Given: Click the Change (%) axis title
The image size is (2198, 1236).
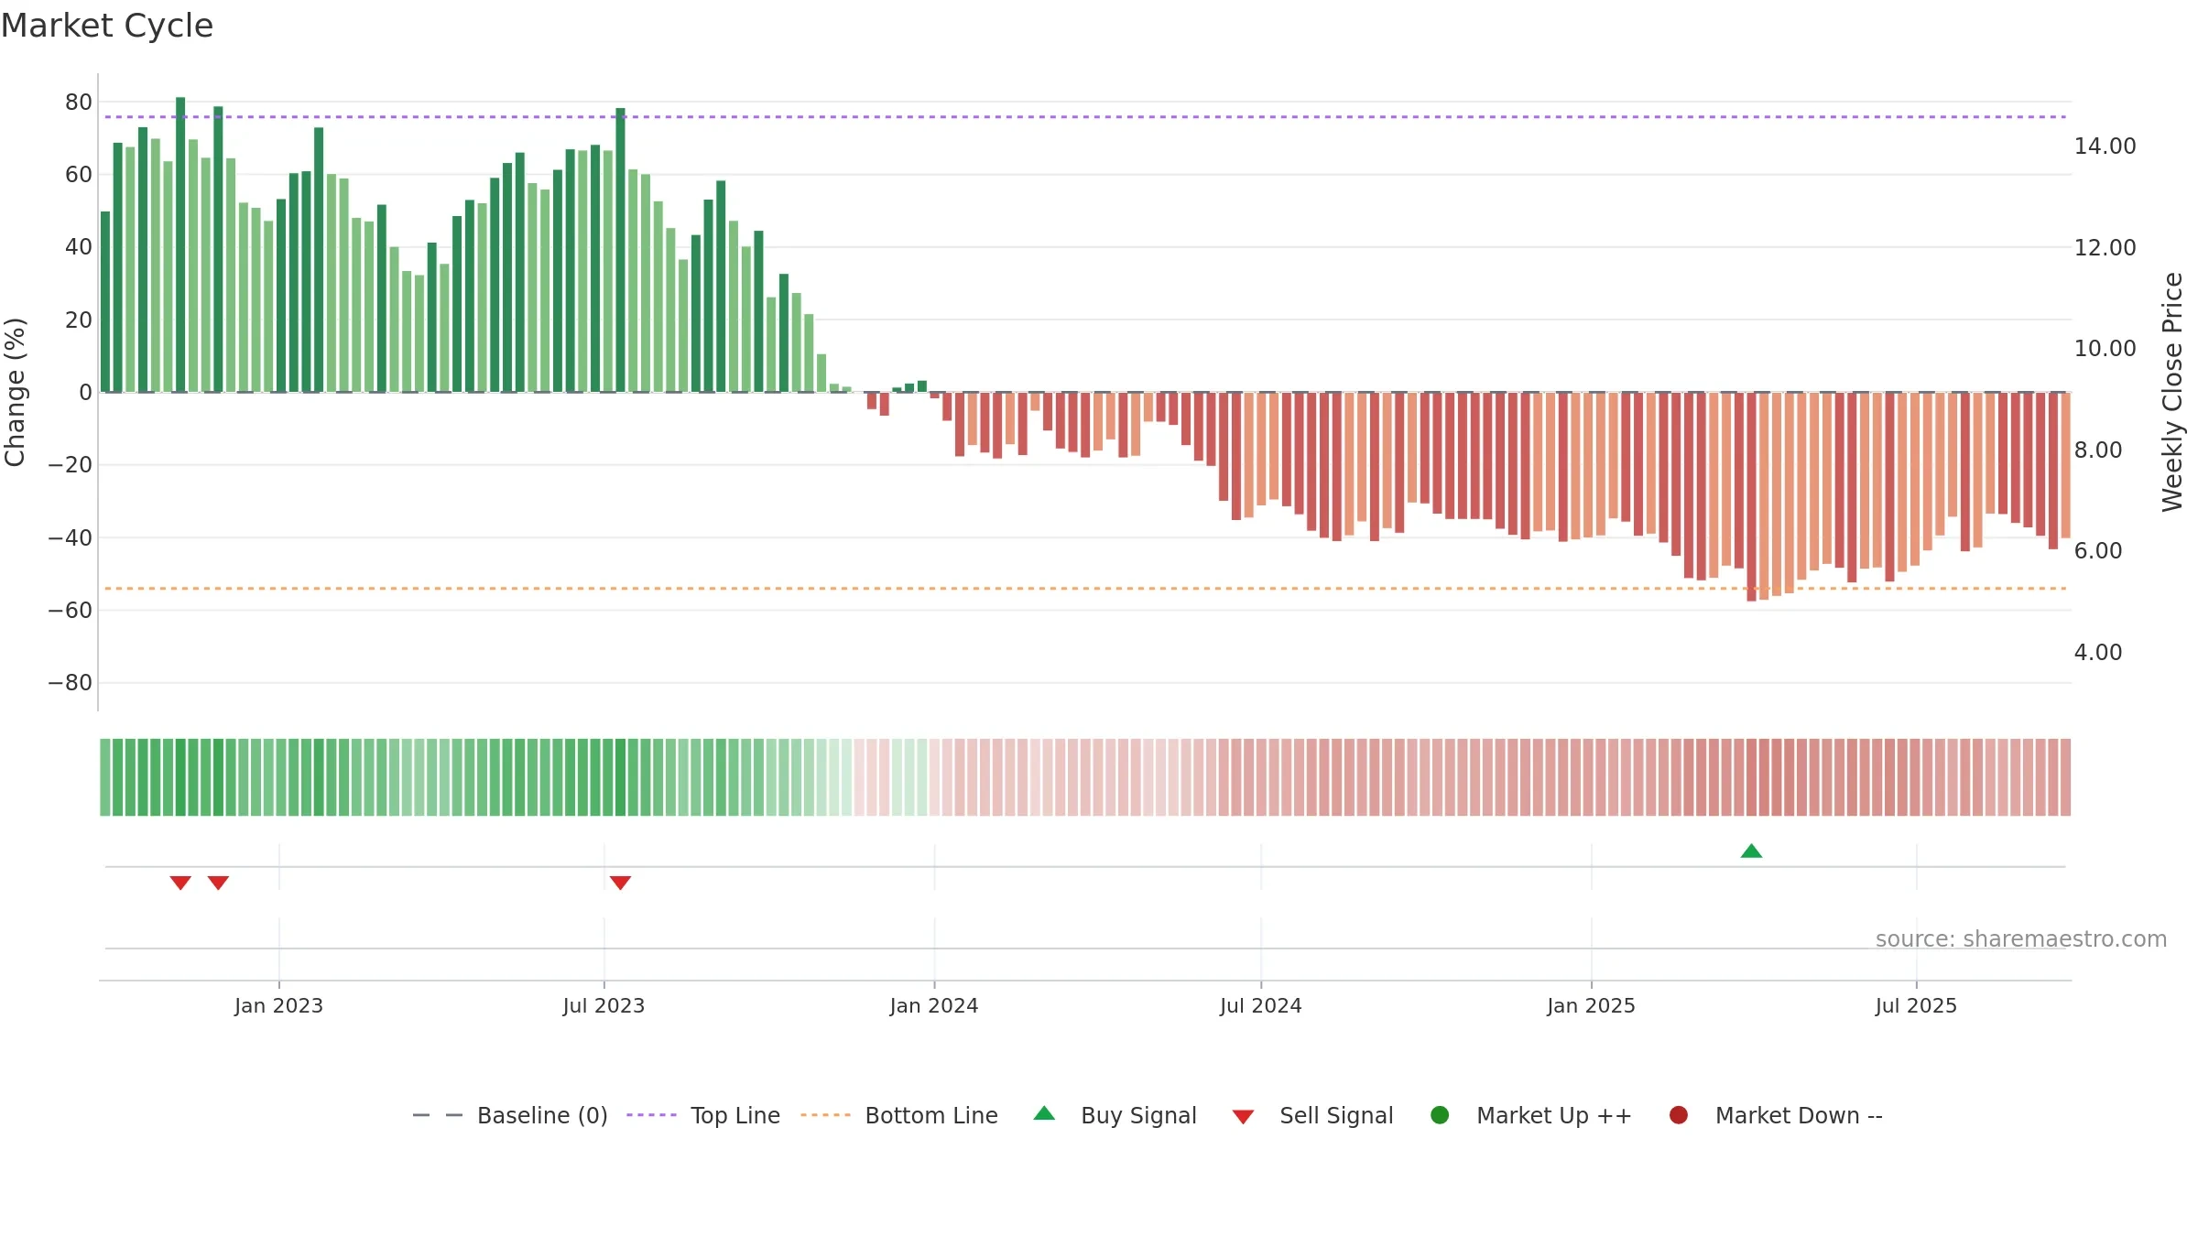Looking at the screenshot, I should tap(15, 392).
